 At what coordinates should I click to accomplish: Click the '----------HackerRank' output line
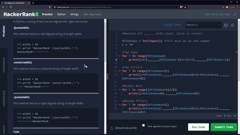tap(33, 121)
